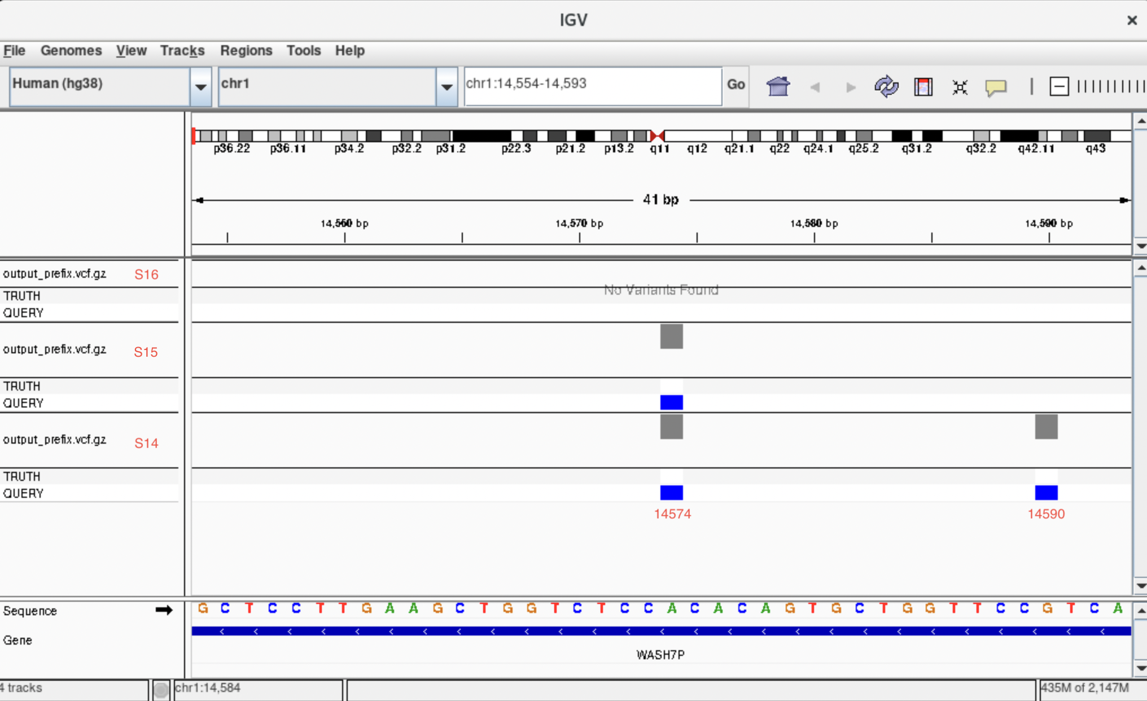Go back with the left arrow icon
1147x701 pixels.
(x=815, y=87)
